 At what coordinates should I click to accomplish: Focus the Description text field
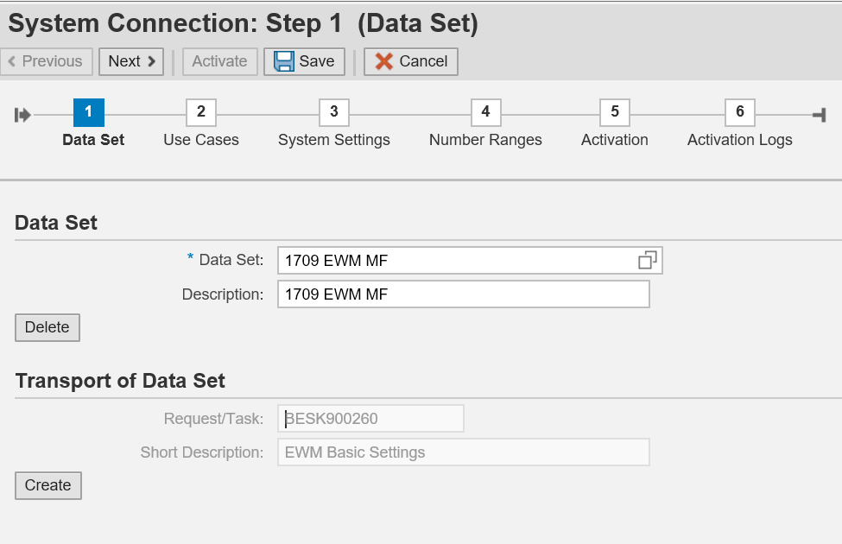point(463,294)
